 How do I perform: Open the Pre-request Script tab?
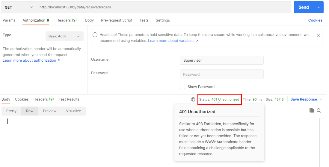[117, 20]
